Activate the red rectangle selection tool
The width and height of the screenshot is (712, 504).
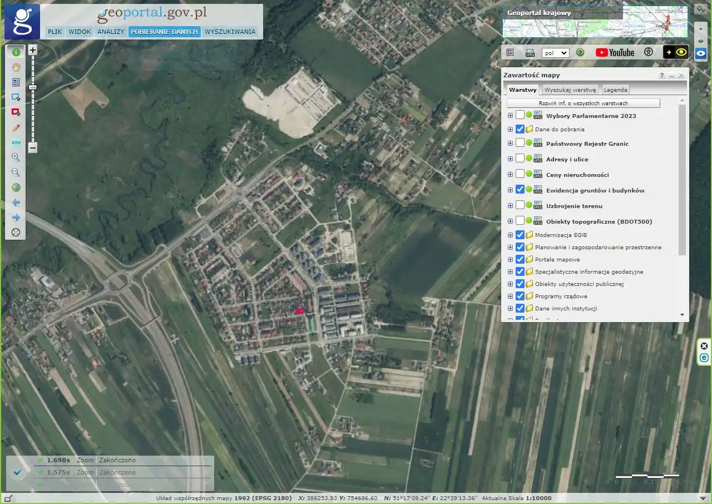tap(16, 112)
